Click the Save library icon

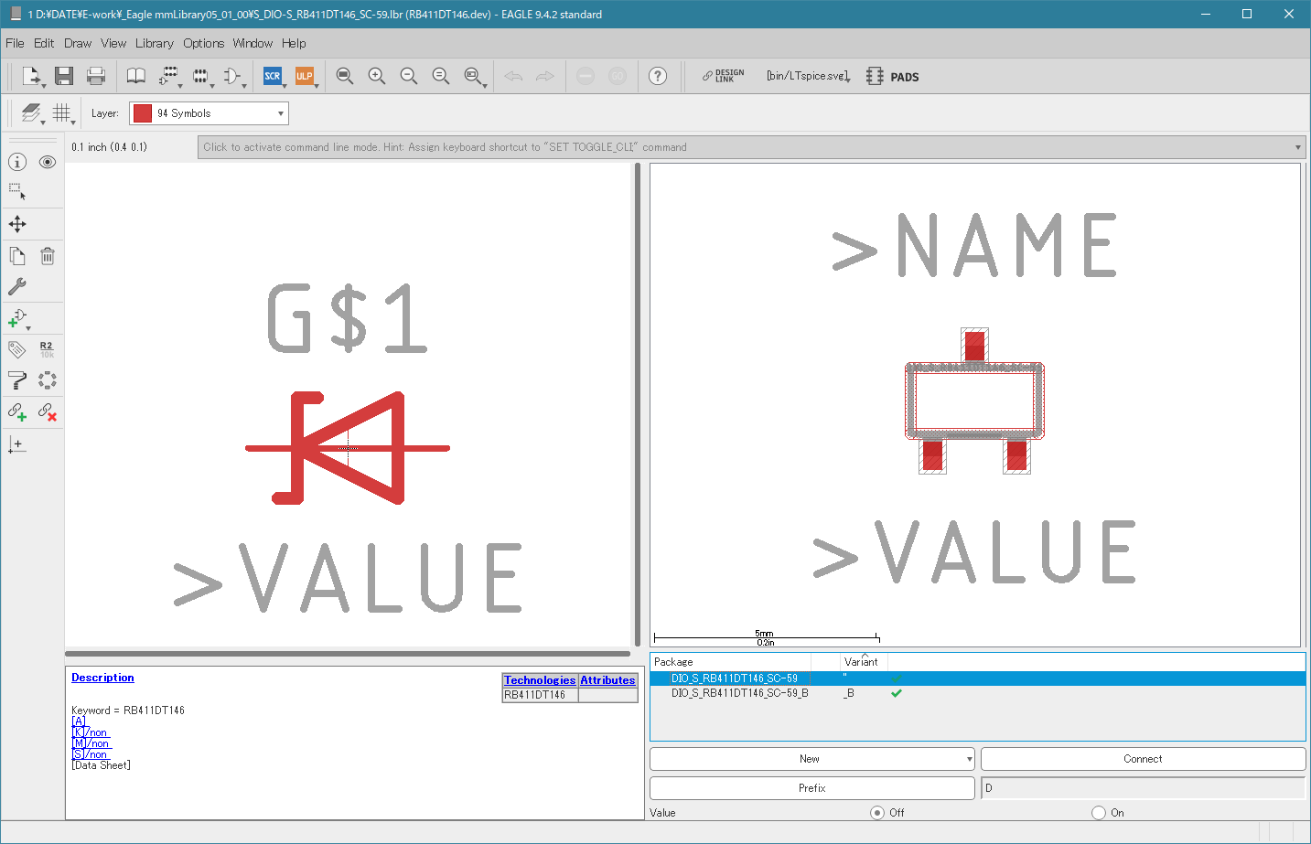[63, 76]
